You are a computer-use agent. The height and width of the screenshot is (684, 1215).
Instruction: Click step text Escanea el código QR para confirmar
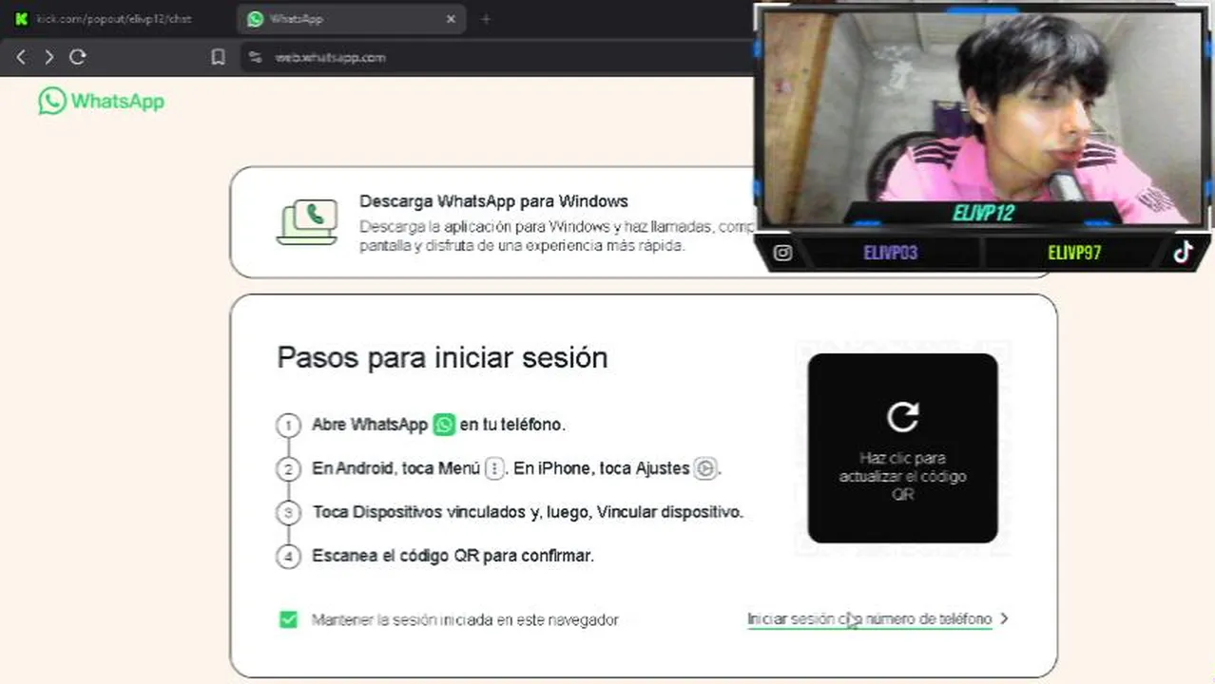[453, 556]
